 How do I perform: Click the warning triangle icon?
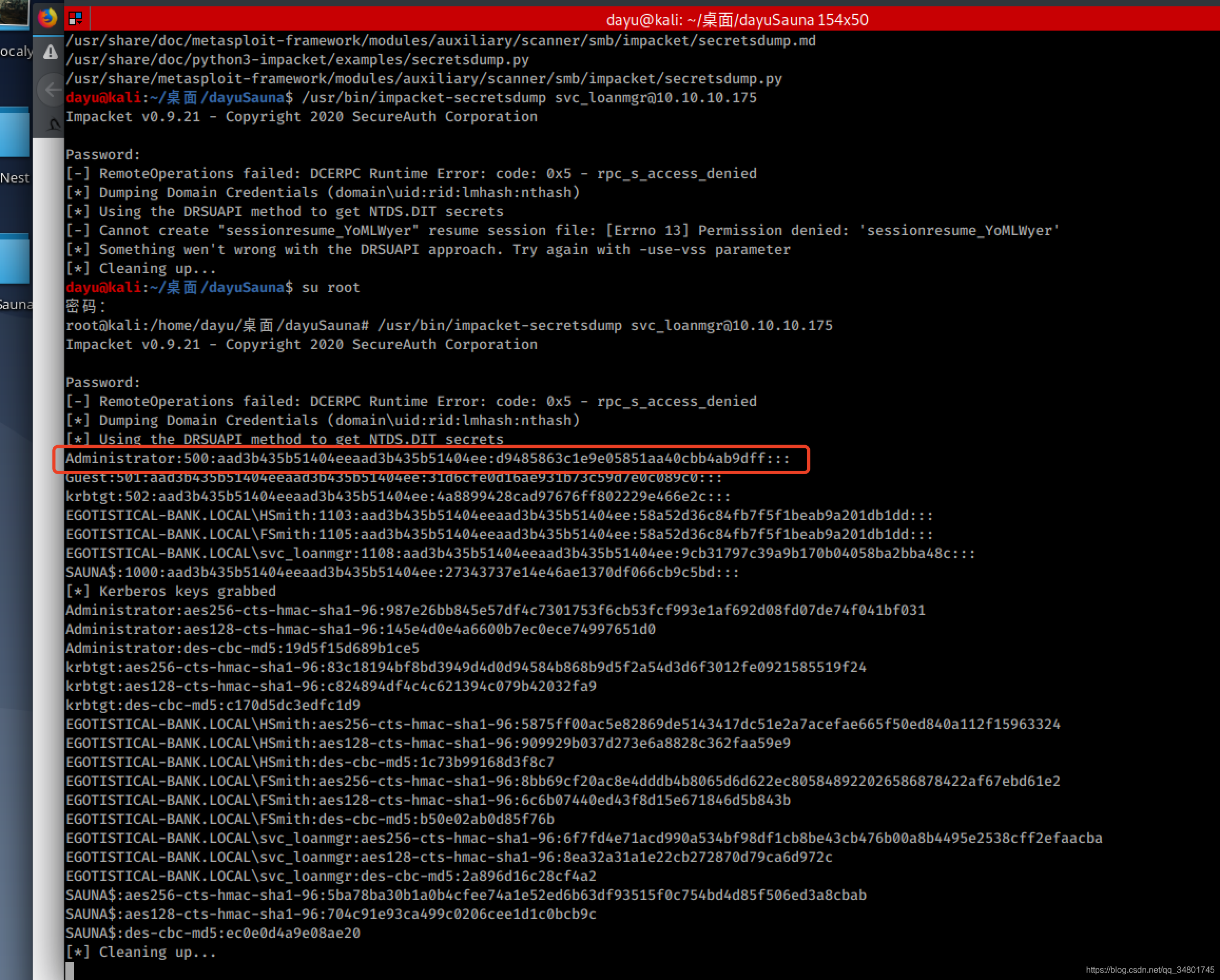[51, 52]
